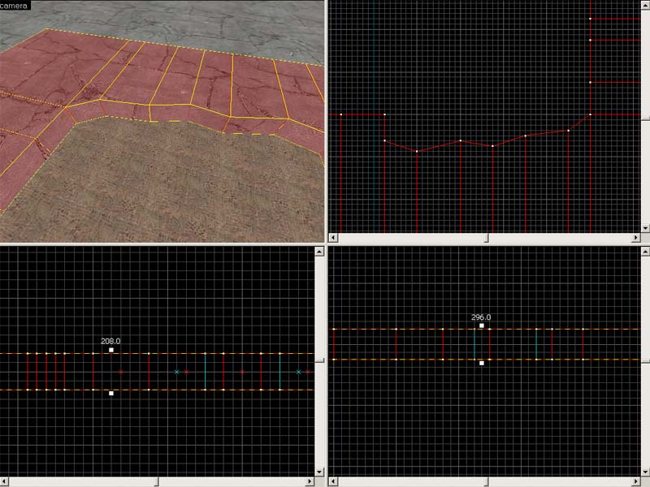Select the first cyan X marker in 208.0 view

(x=176, y=372)
